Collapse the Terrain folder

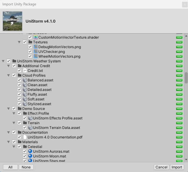[x=14, y=123]
